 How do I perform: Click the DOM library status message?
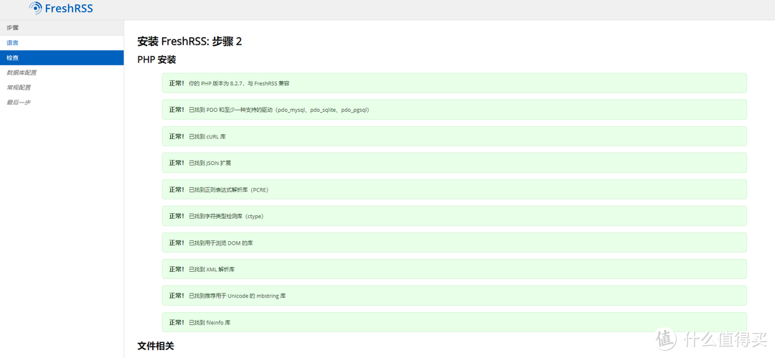pyautogui.click(x=454, y=242)
